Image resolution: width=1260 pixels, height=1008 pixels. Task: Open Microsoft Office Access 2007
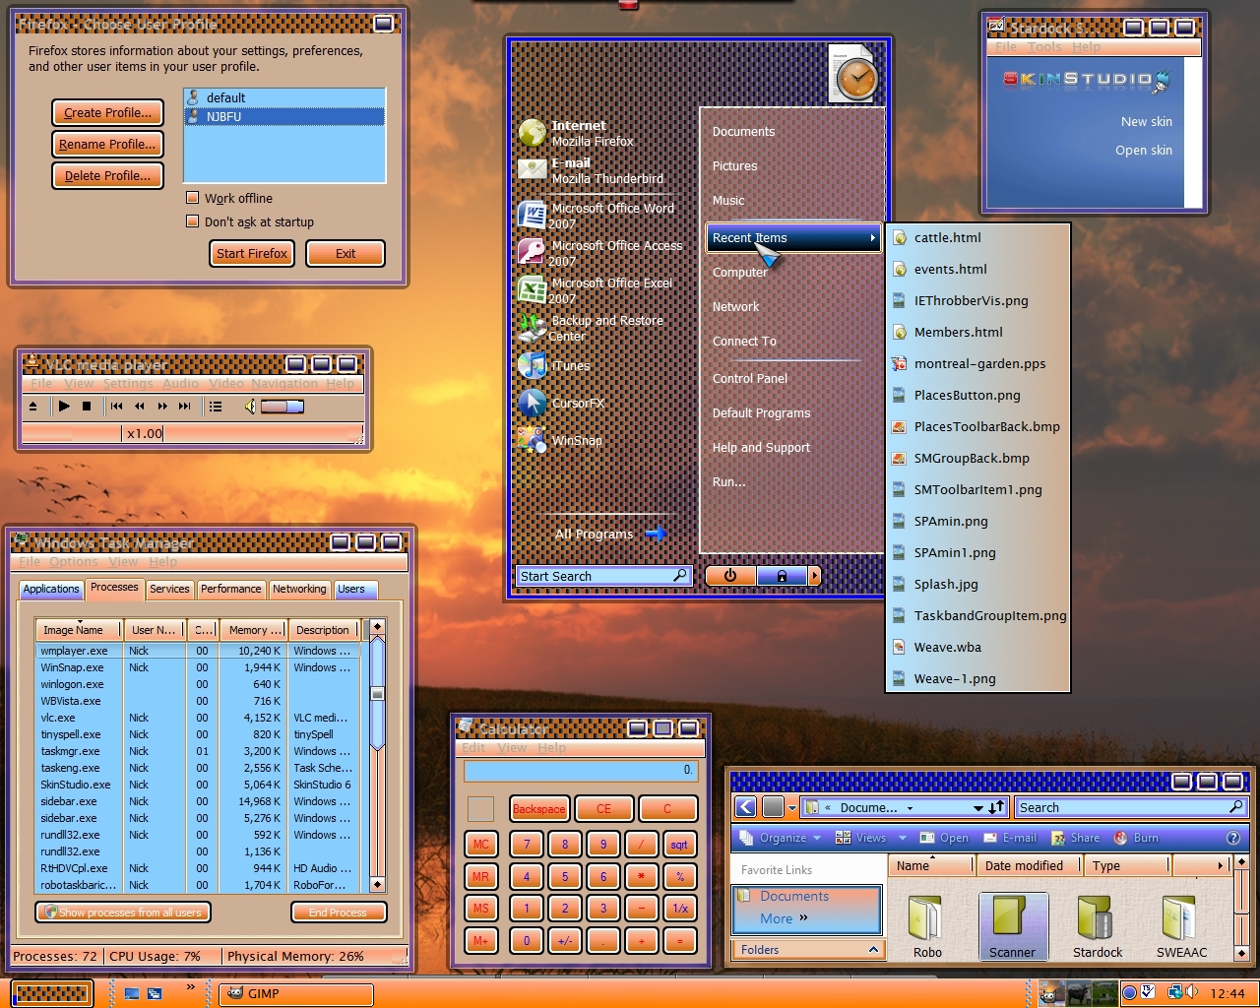coord(600,253)
